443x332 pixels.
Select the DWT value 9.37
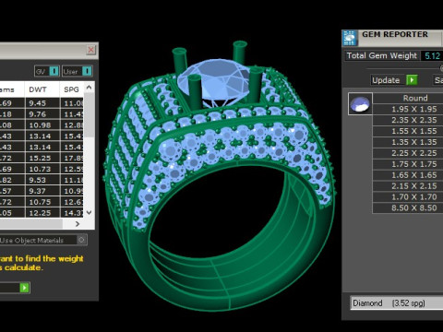(38, 191)
